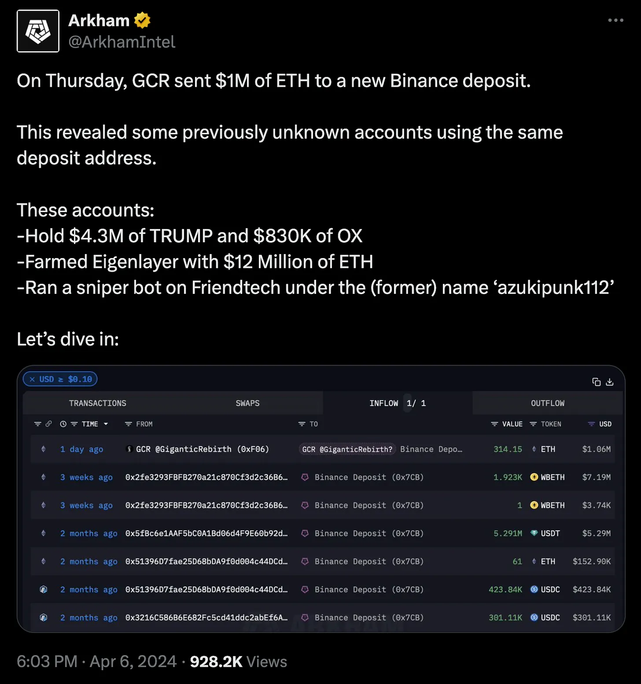Switch to the TRANSACTIONS tab
Screen dimensions: 641x684
pos(98,403)
